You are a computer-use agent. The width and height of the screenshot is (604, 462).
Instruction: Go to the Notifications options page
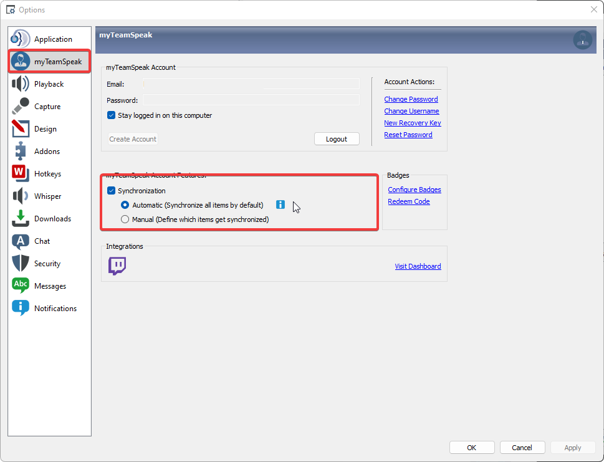[55, 309]
